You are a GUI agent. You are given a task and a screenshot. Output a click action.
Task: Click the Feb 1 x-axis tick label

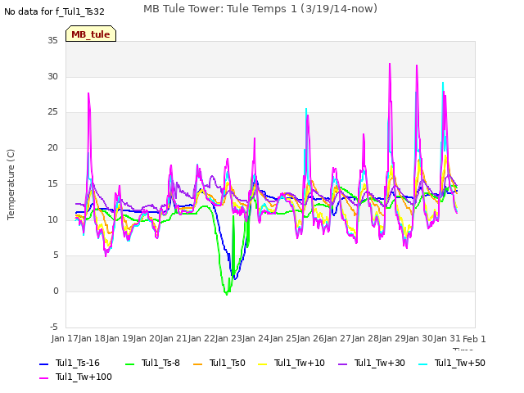tap(474, 339)
